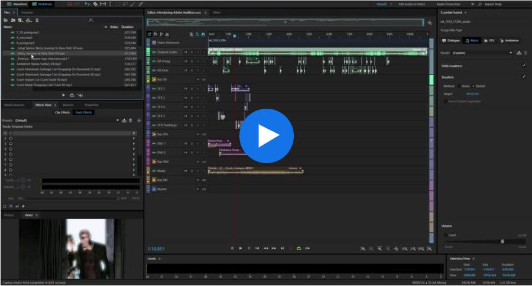532x286 pixels.
Task: Open the Video tab in lower left panel
Action: pyautogui.click(x=29, y=215)
